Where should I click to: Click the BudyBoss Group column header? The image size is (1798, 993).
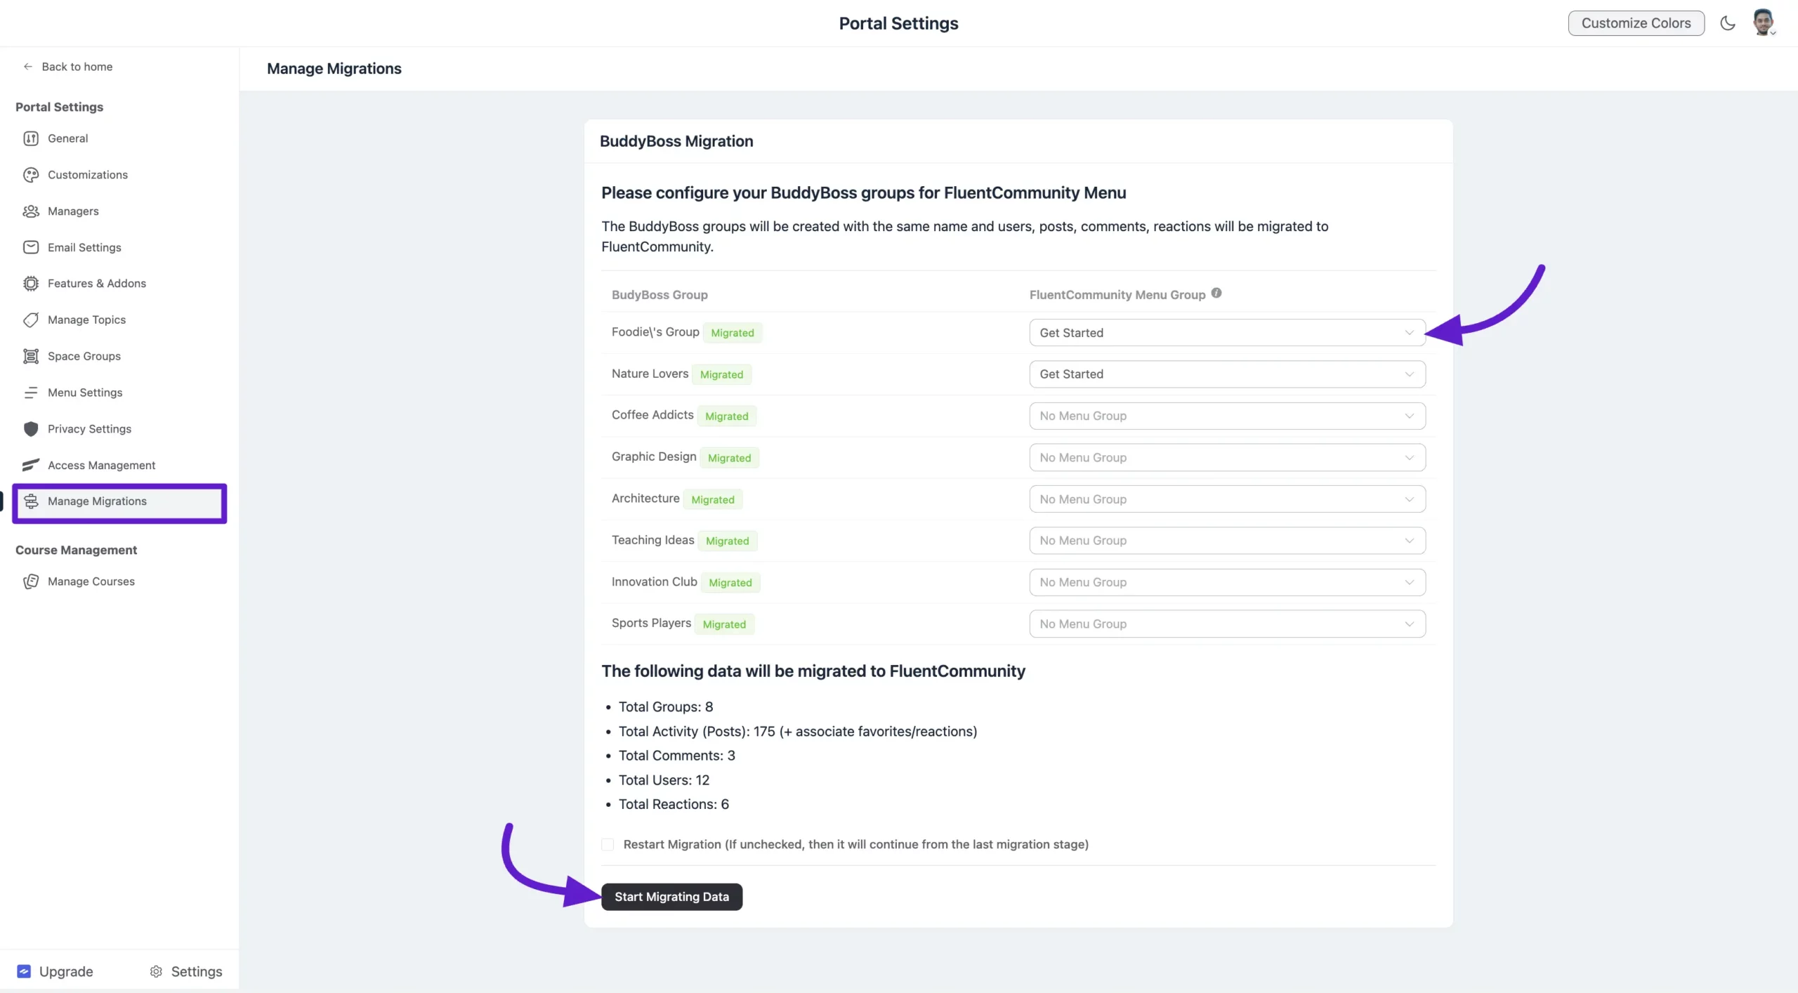tap(660, 295)
